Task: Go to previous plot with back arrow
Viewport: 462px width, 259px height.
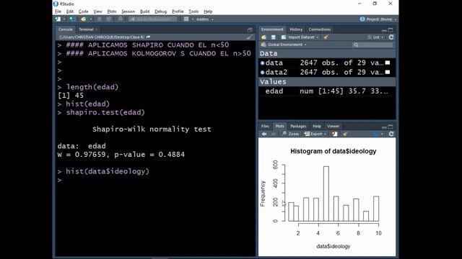Action: coord(264,134)
